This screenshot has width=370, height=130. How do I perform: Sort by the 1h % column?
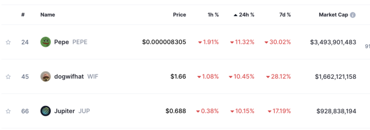tap(213, 15)
